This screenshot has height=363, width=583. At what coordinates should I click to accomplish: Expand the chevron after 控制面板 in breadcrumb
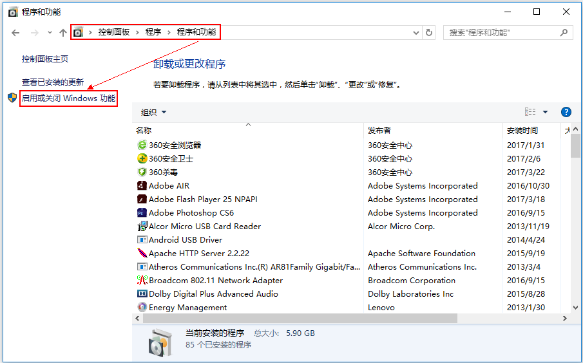click(137, 32)
